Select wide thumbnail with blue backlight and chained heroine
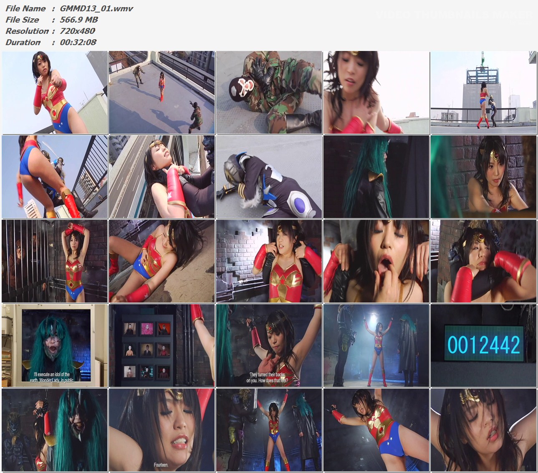538x473 pixels. point(376,346)
